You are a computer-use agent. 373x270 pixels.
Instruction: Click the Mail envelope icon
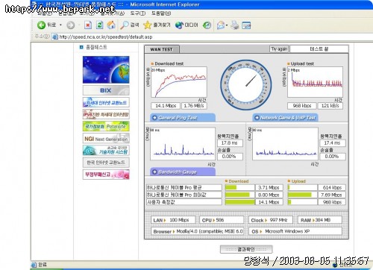tap(221, 25)
